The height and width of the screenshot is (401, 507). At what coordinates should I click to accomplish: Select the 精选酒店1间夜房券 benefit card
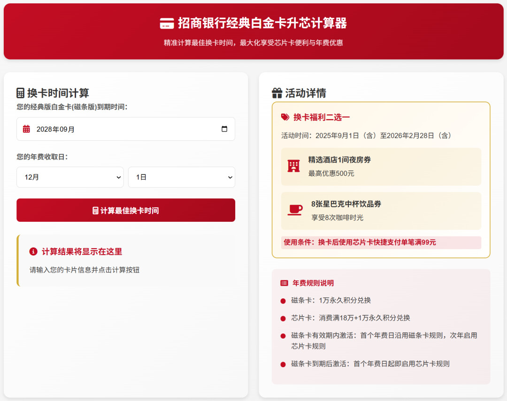pyautogui.click(x=381, y=166)
